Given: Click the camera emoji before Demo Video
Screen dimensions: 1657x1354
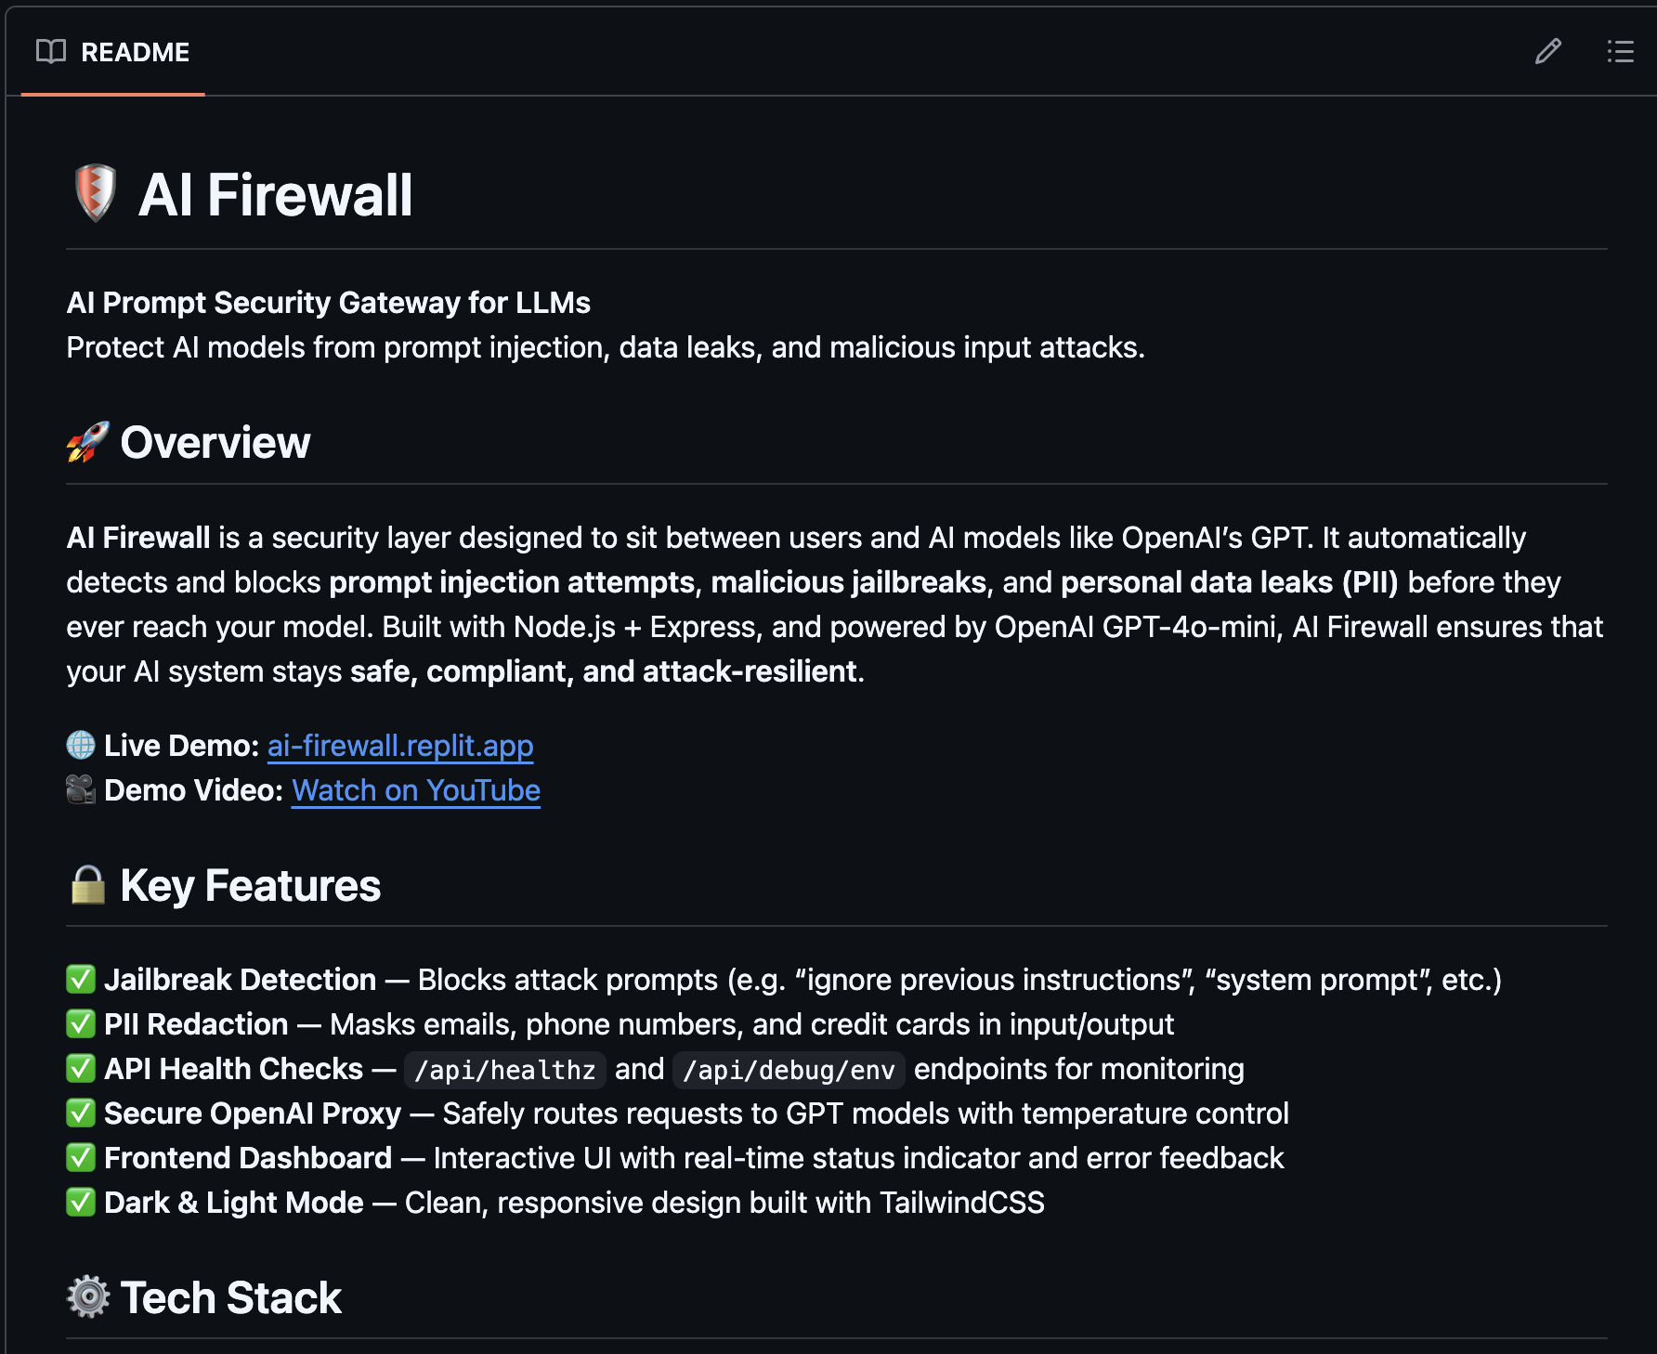Looking at the screenshot, I should point(81,789).
